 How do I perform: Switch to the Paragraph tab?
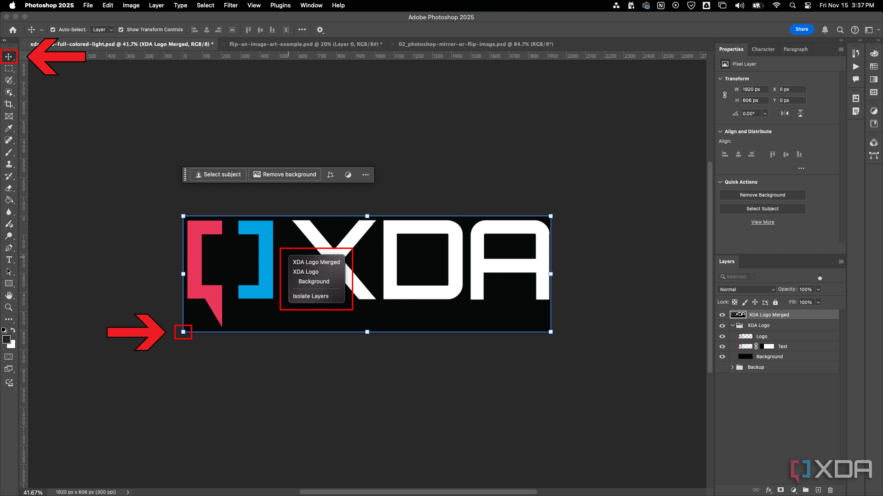pyautogui.click(x=796, y=50)
